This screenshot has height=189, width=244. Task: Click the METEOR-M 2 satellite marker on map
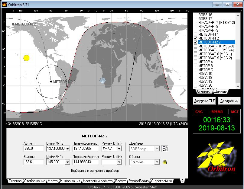[13, 24]
